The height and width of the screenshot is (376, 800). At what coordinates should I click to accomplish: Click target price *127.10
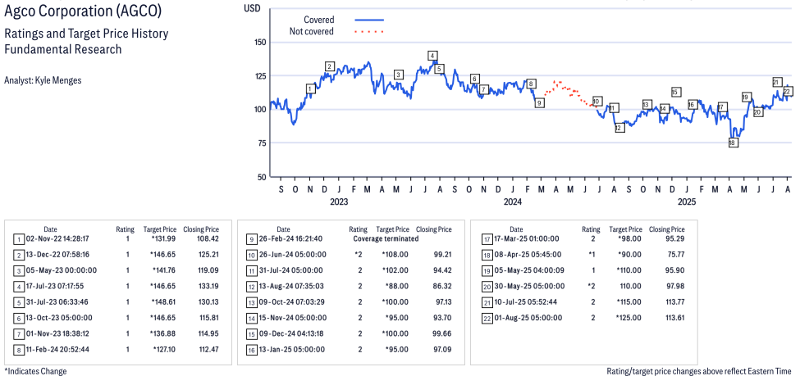165,349
